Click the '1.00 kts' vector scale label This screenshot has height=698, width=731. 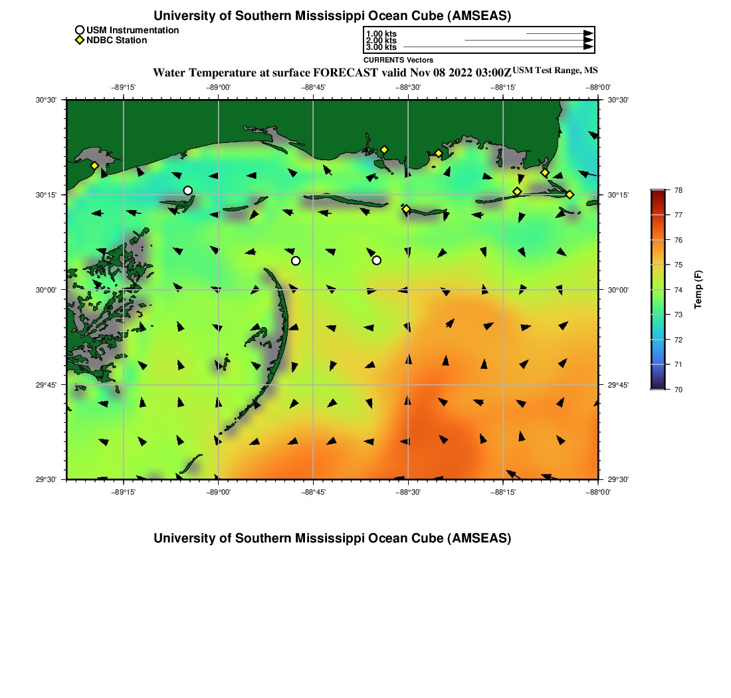click(381, 34)
